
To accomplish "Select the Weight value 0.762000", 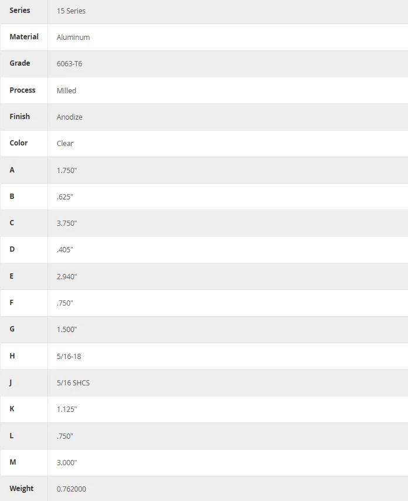I will tap(71, 489).
